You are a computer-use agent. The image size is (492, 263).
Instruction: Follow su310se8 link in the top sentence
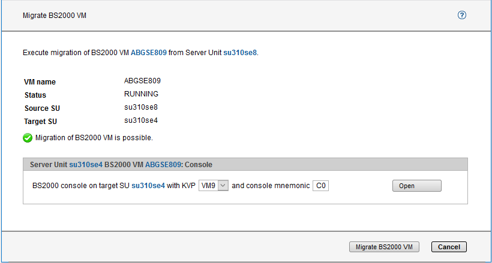[240, 53]
